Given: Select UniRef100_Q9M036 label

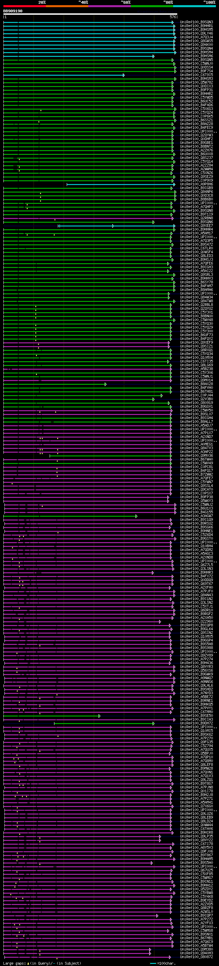Looking at the screenshot, I should [196, 456].
